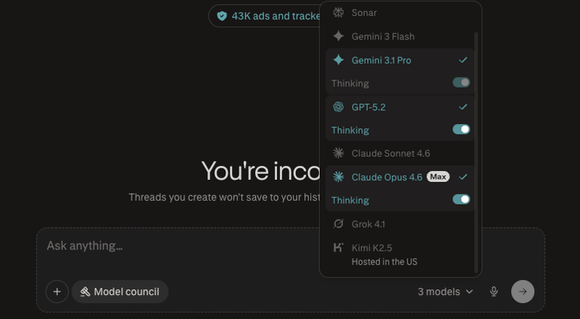Click the shield ad tracker icon
Image resolution: width=580 pixels, height=319 pixels.
221,16
